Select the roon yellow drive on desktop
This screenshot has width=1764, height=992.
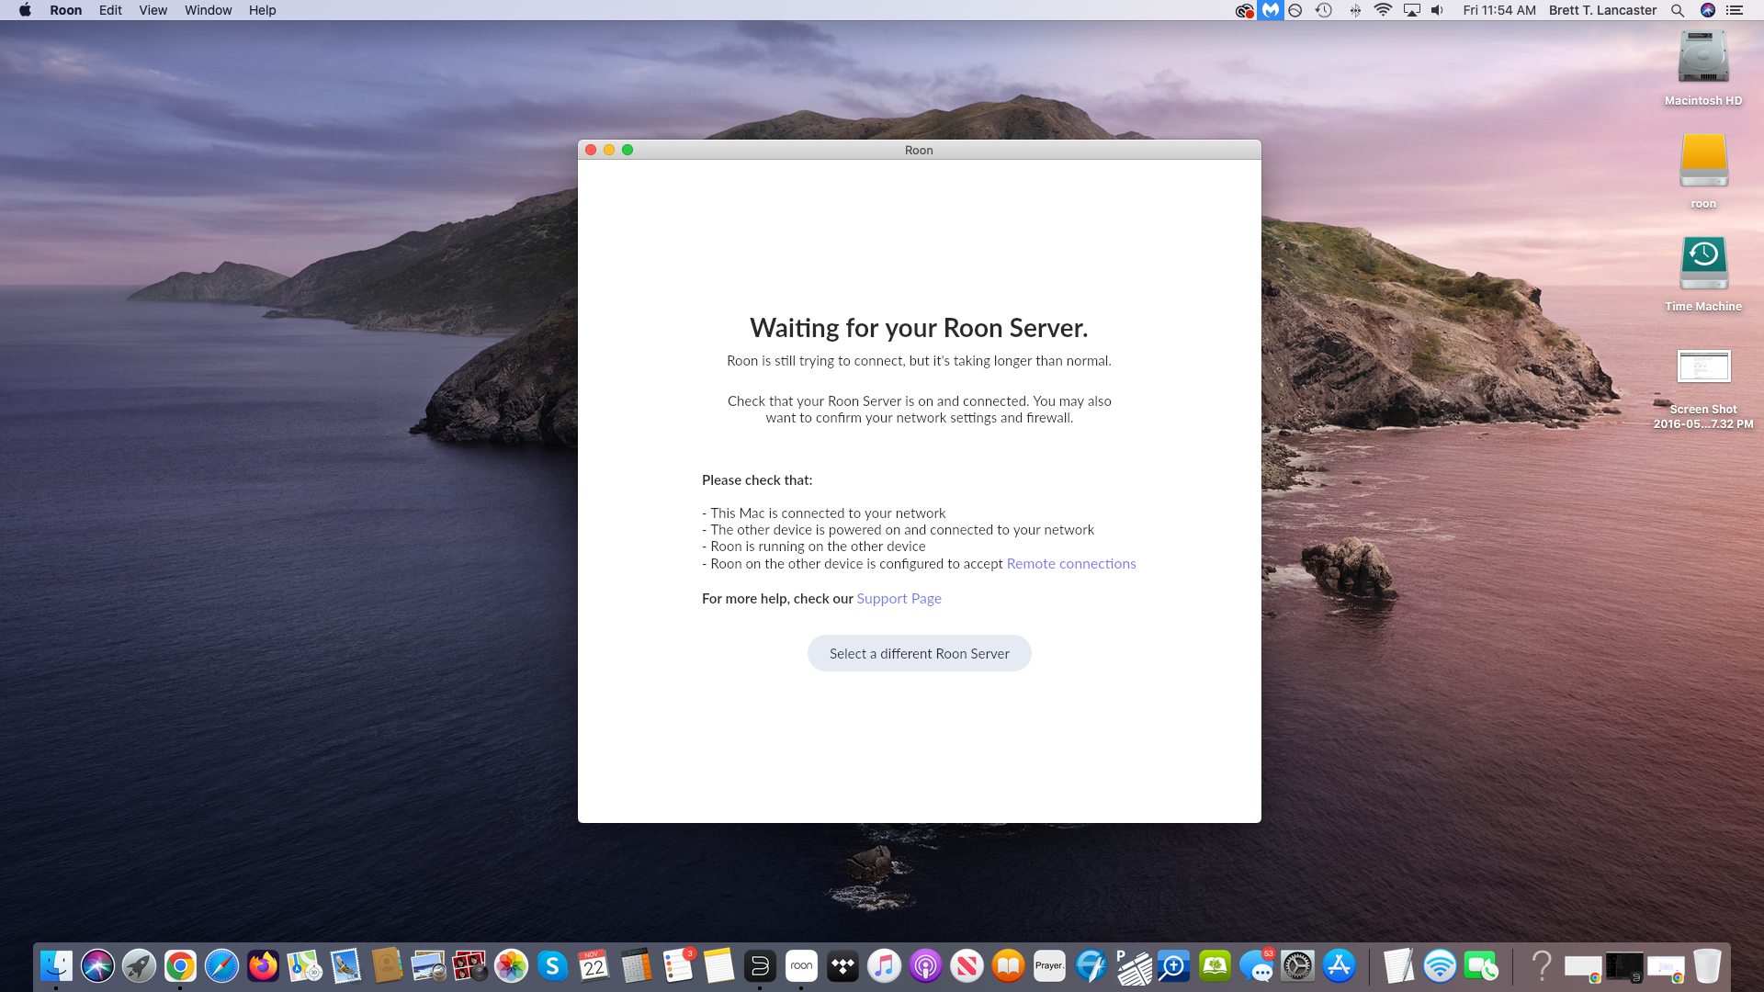pos(1703,171)
